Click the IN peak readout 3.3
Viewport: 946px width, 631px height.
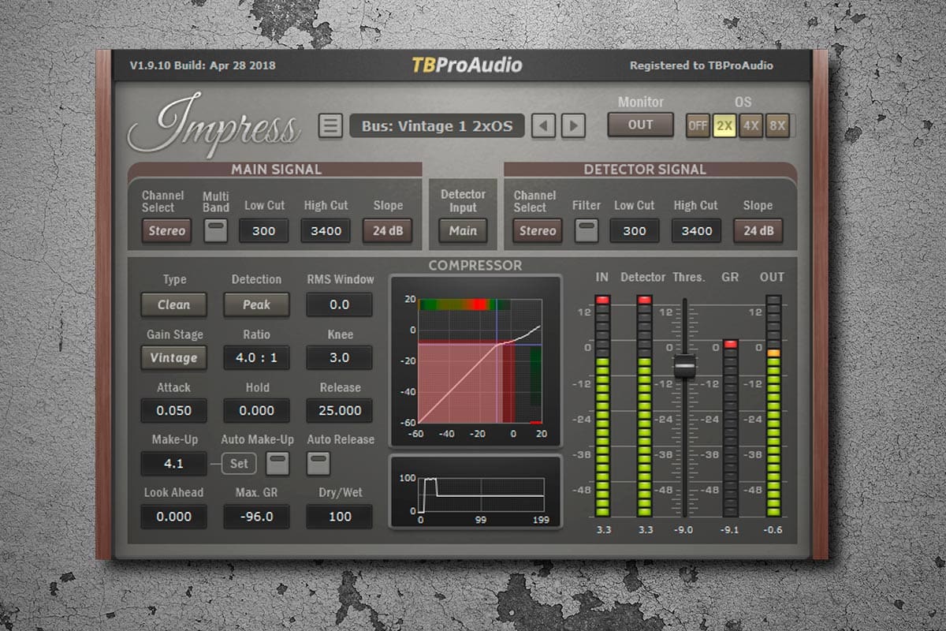click(603, 530)
